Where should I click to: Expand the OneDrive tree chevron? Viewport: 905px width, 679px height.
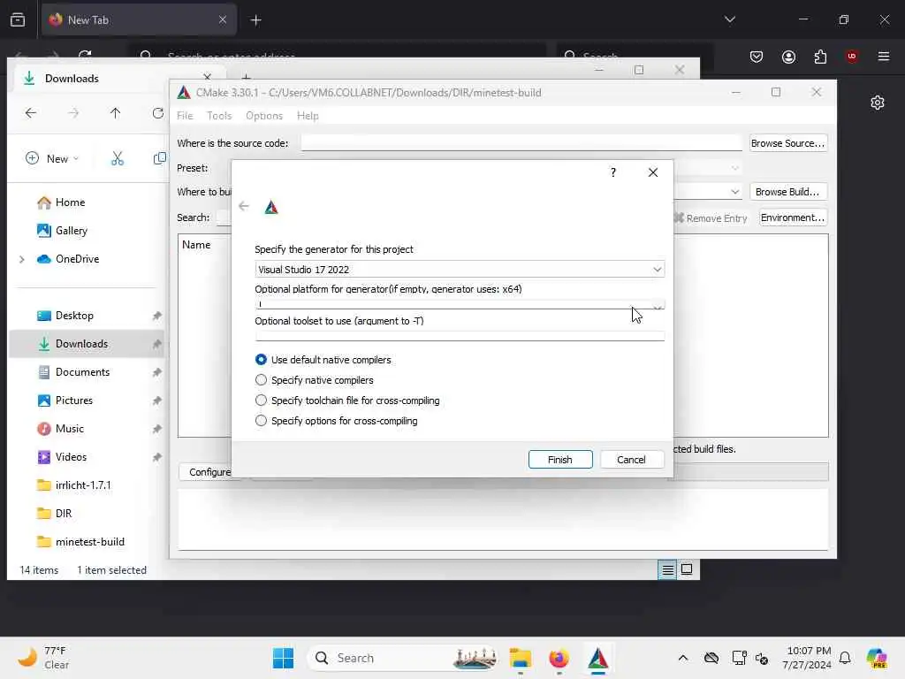(22, 259)
